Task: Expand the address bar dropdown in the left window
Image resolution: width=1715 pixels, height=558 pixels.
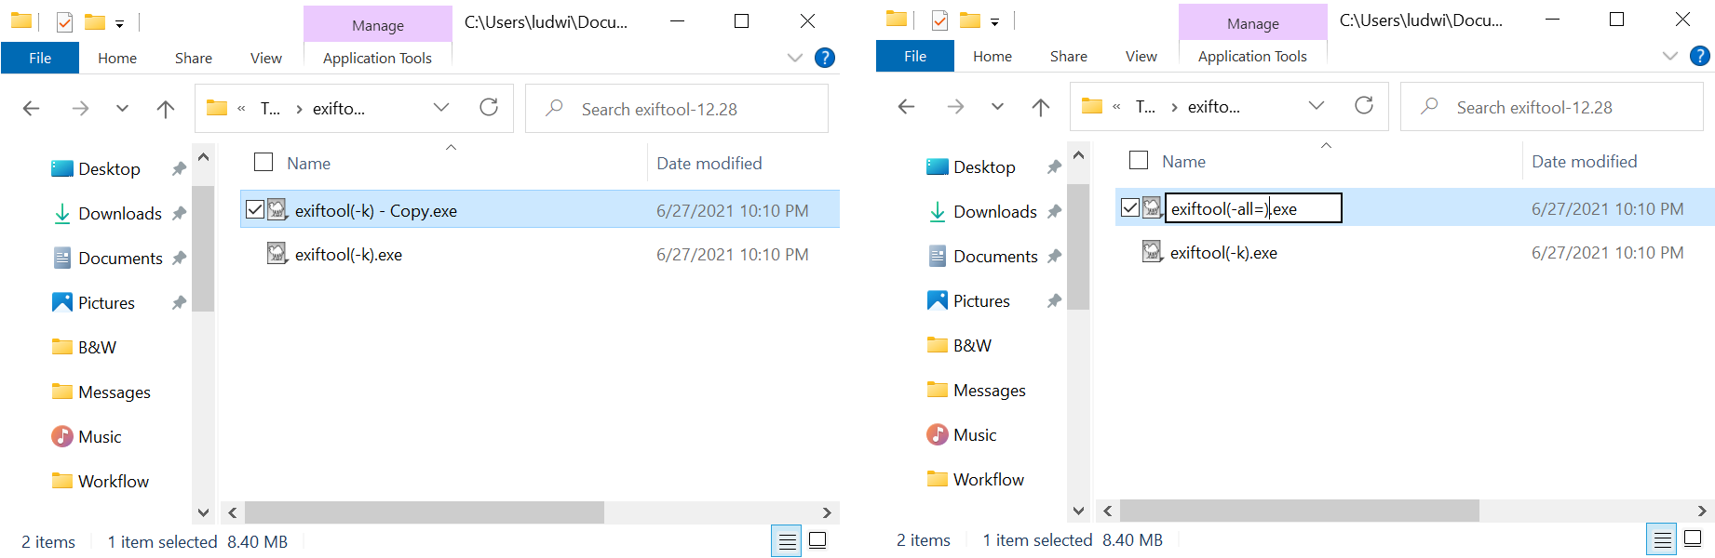Action: (441, 108)
